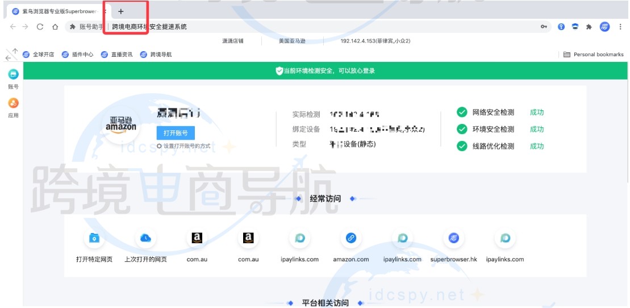
Task: Open the blue shield extension icon
Action: [x=575, y=27]
